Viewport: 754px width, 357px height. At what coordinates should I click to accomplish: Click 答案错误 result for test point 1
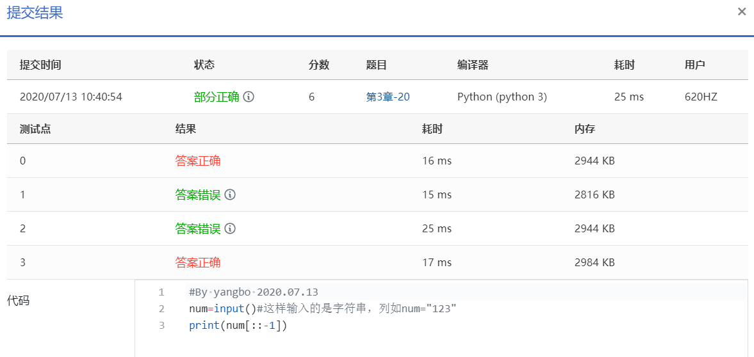(x=198, y=194)
